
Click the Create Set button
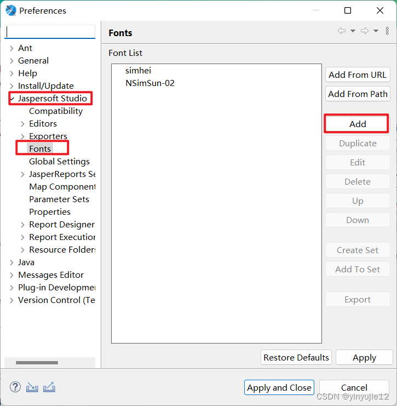[358, 250]
